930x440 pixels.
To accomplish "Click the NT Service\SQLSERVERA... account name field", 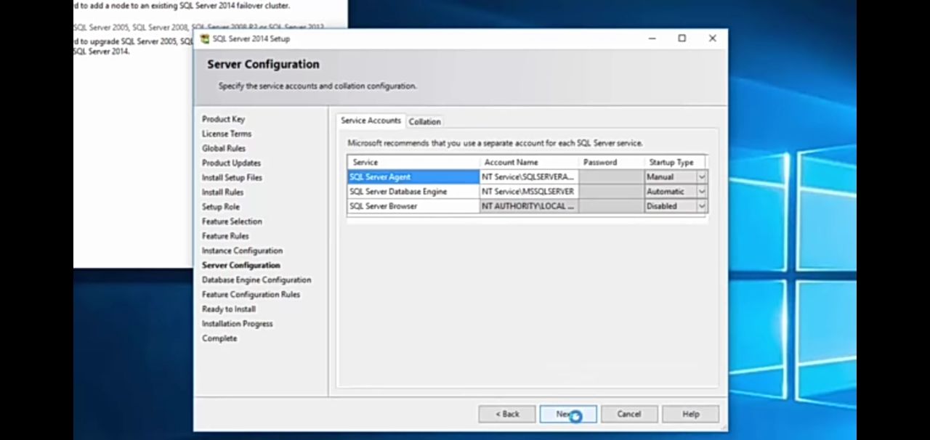I will point(529,176).
